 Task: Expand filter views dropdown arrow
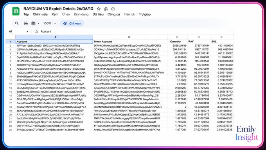coord(38,23)
